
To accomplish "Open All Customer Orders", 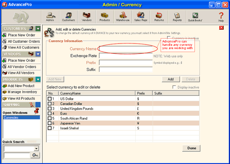I will [x=21, y=41].
